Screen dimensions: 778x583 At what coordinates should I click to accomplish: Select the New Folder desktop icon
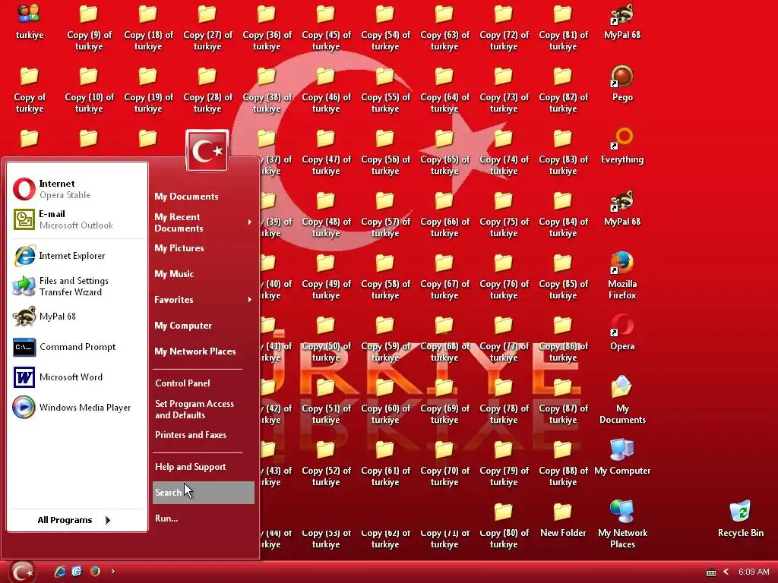563,519
